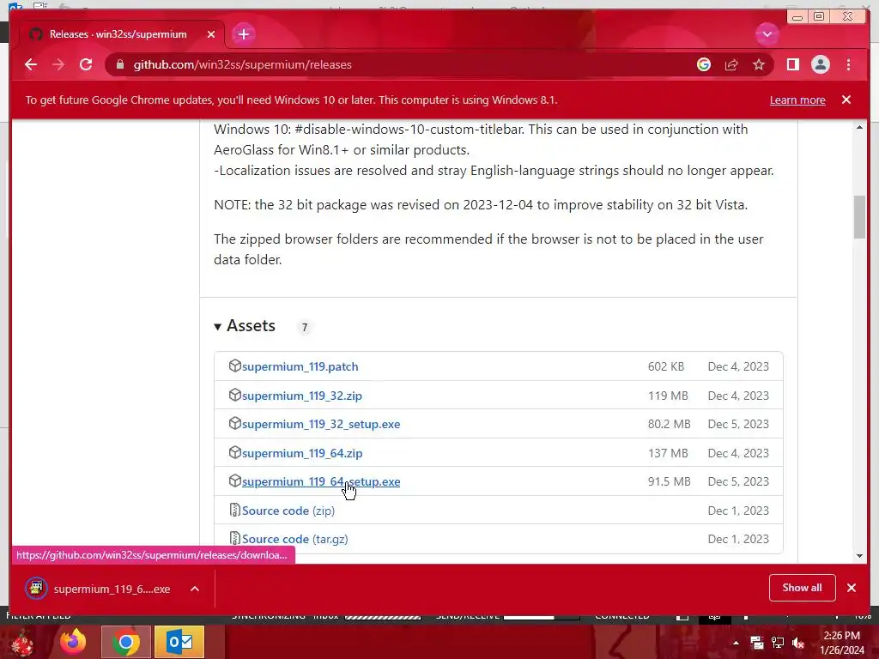Click package icon beside supermium_119_64.zip
This screenshot has width=879, height=659.
click(235, 452)
